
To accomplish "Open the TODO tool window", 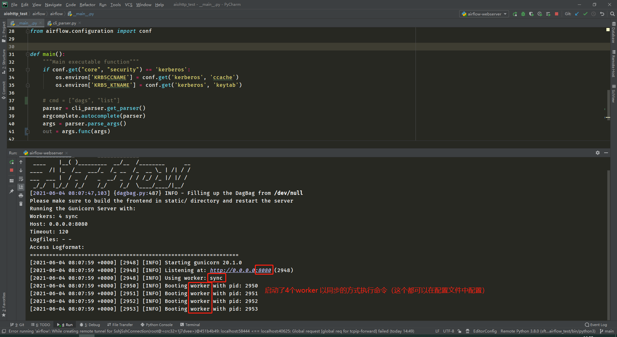I will (40, 325).
